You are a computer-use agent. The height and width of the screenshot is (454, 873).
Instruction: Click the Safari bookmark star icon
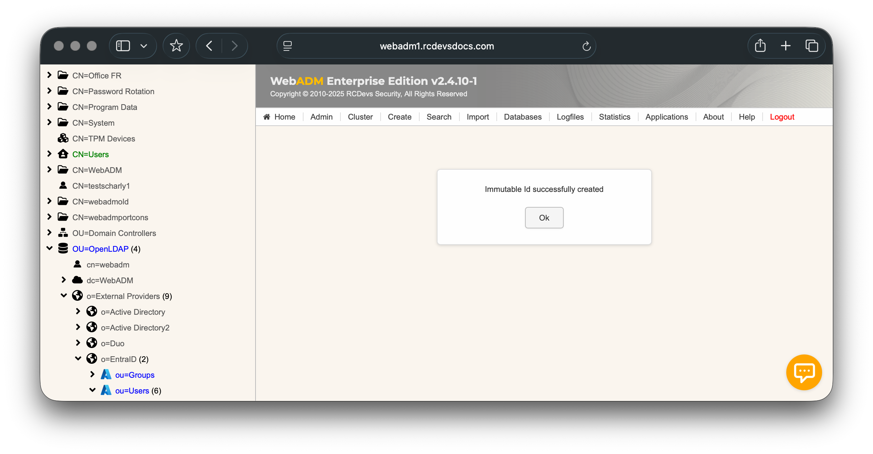(176, 46)
